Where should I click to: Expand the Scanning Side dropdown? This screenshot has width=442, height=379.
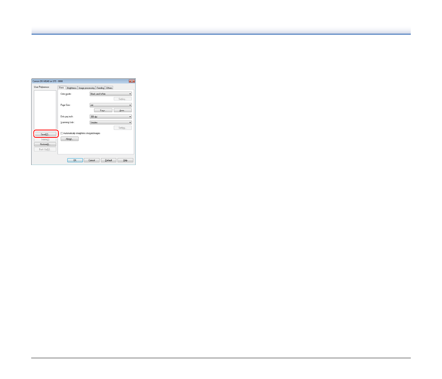pyautogui.click(x=111, y=122)
